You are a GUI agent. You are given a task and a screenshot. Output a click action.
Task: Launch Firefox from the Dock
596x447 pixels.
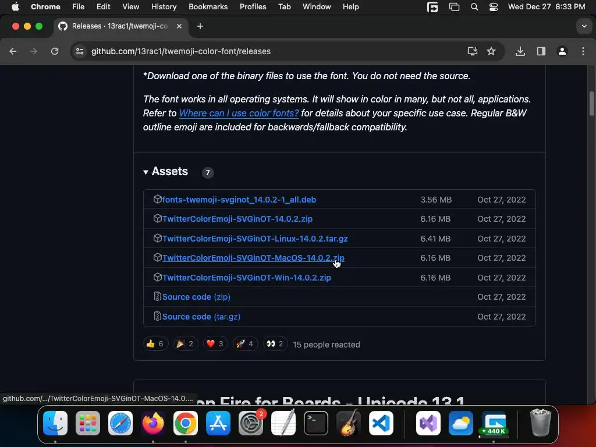153,423
